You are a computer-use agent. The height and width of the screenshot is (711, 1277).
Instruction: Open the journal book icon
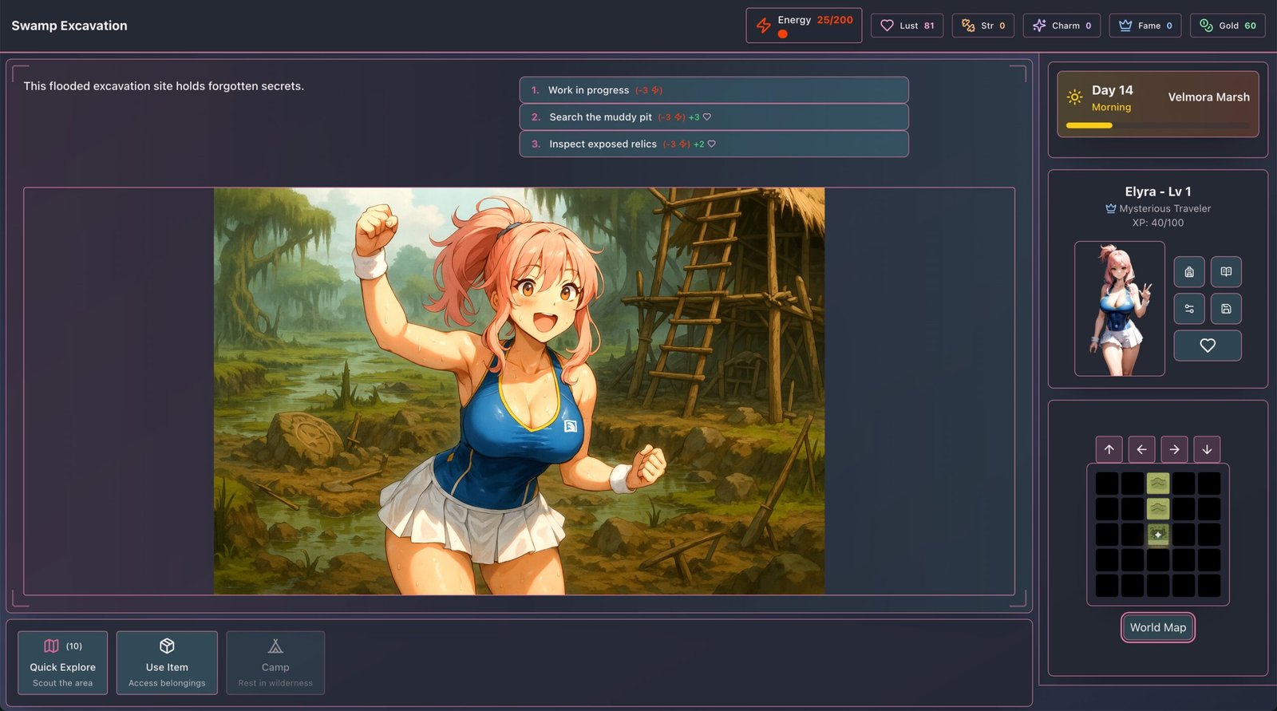click(1226, 272)
